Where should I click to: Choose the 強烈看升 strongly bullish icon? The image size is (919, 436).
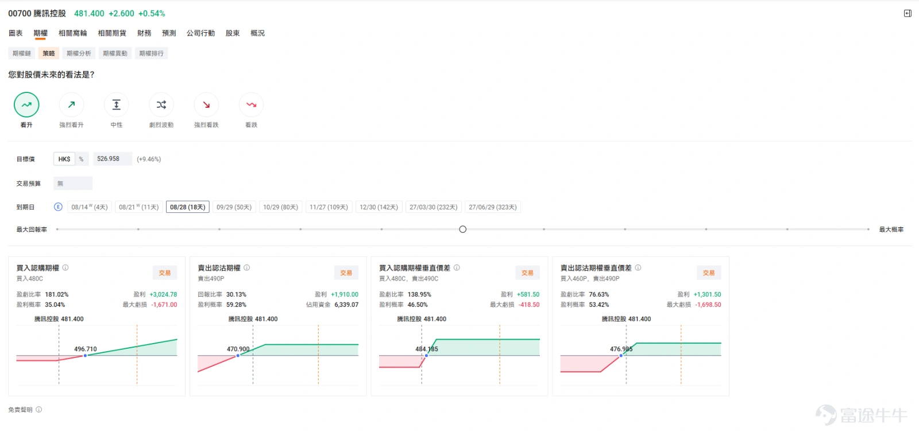click(x=71, y=105)
